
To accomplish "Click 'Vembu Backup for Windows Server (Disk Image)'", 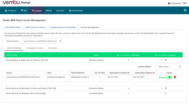I will pos(26,93).
